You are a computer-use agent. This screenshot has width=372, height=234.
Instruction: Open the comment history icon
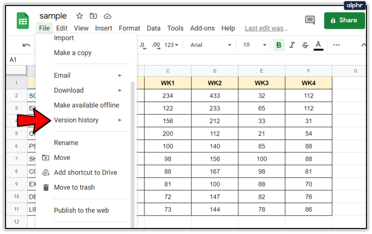310,20
